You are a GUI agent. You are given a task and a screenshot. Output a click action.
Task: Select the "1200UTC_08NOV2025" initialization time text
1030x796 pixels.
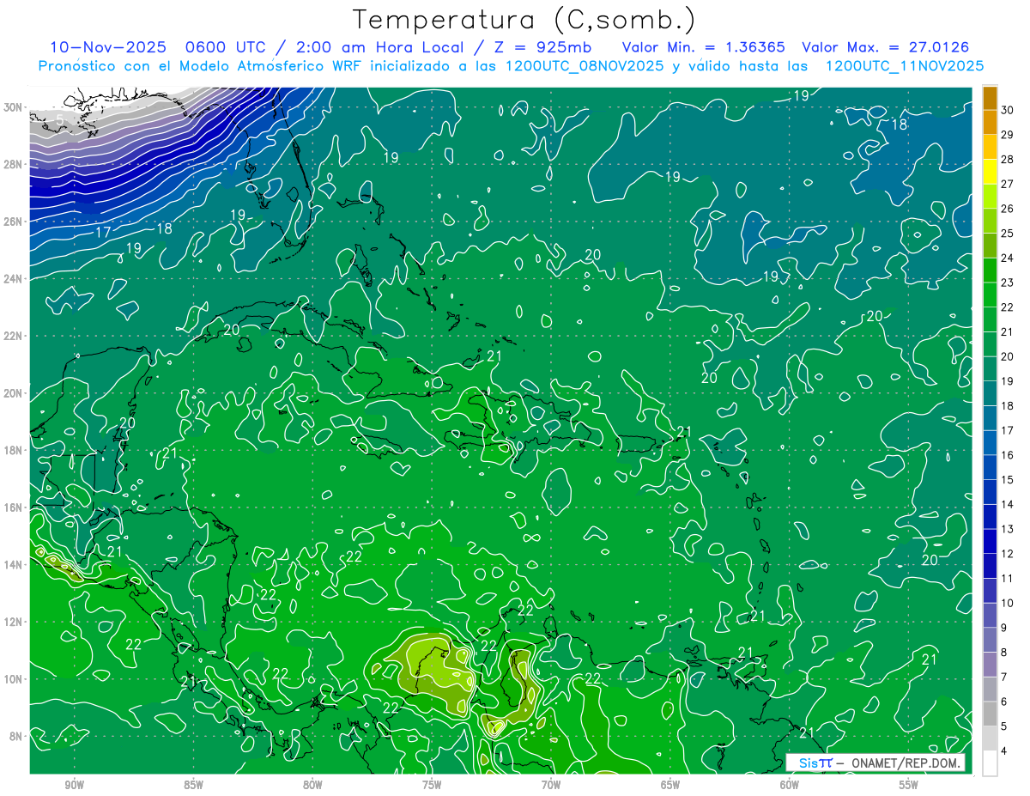[x=584, y=66]
